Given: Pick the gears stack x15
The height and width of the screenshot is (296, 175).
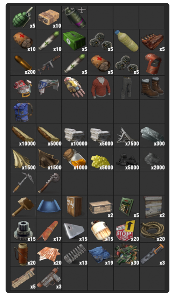Looking at the screenshot, I should click(23, 231).
